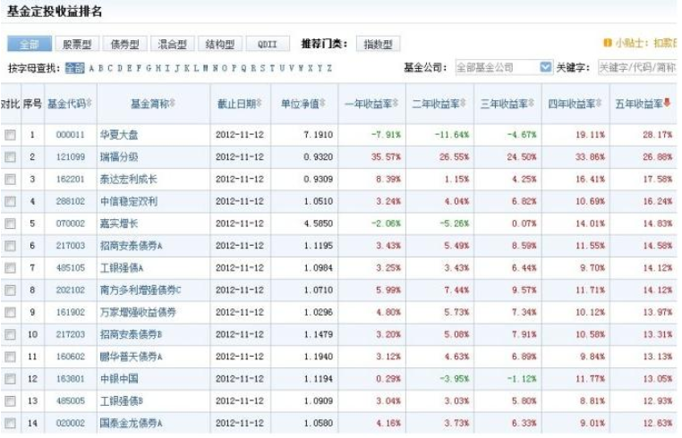
Task: Check the compare box for 工银强债B
Action: tap(10, 401)
